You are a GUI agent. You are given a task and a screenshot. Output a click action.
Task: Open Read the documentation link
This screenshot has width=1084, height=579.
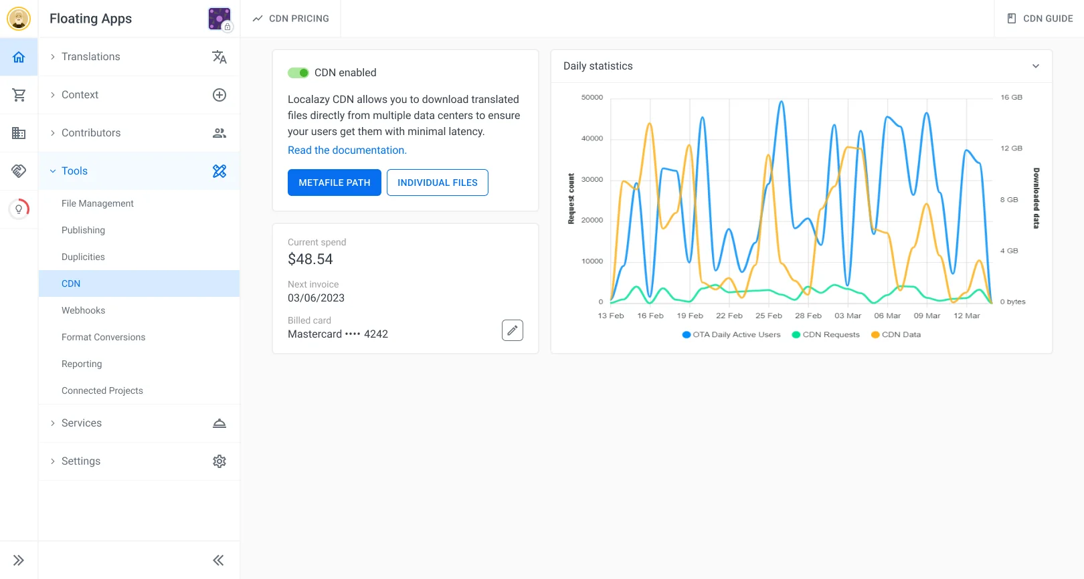point(347,150)
